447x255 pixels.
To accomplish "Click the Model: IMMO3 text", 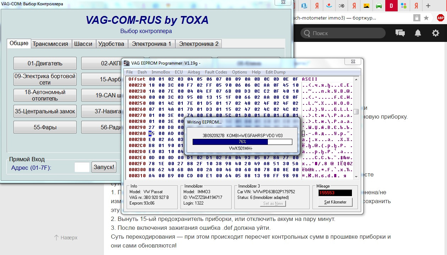I will pyautogui.click(x=197, y=192).
